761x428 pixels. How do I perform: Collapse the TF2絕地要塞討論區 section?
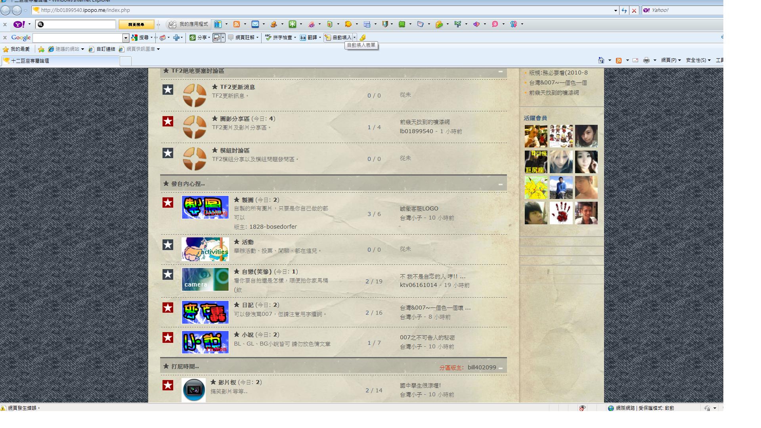[500, 71]
